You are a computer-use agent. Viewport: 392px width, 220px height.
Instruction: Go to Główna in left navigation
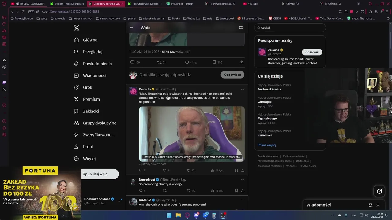tap(86, 40)
